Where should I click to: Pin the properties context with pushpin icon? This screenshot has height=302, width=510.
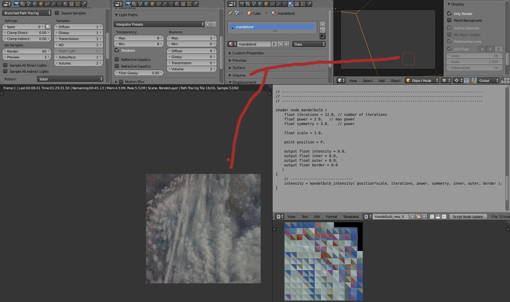230,13
